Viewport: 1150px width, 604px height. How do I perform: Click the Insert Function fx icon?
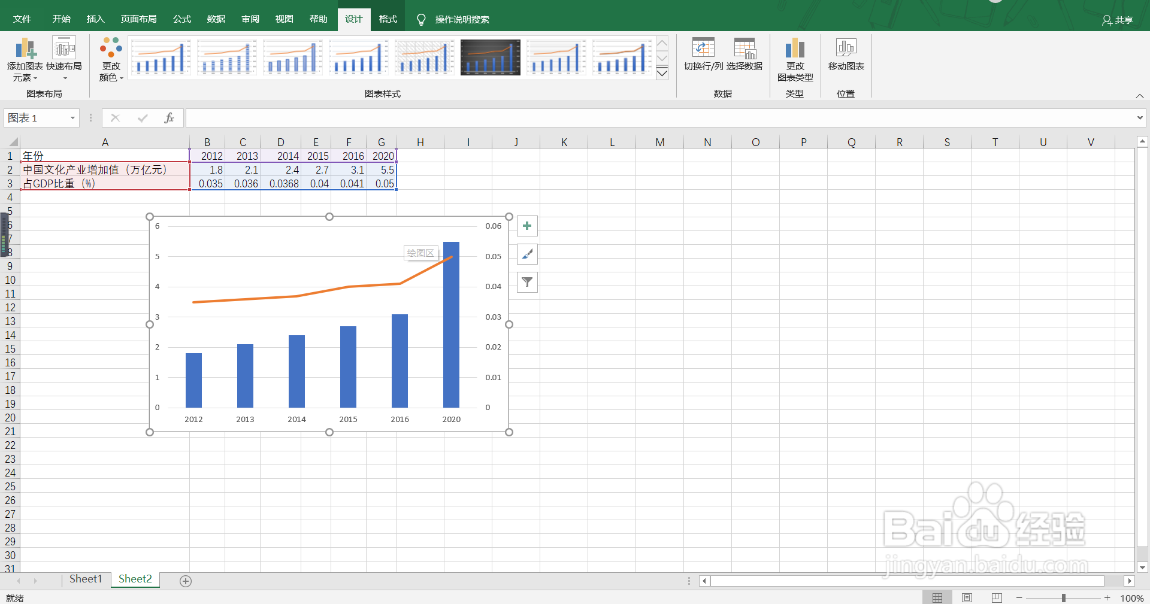tap(169, 118)
